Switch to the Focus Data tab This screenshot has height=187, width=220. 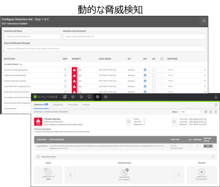(73, 104)
